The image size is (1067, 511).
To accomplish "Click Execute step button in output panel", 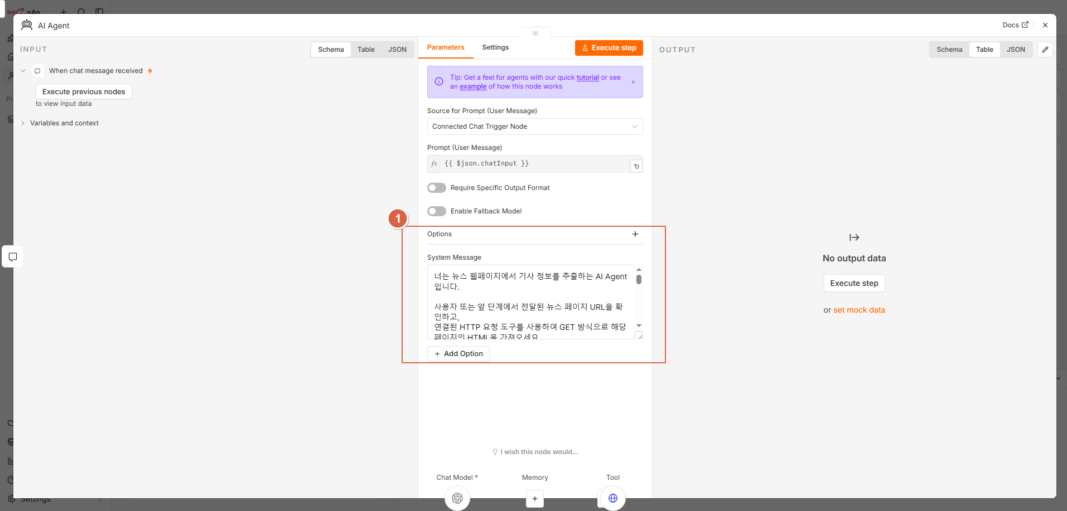I will [x=854, y=283].
